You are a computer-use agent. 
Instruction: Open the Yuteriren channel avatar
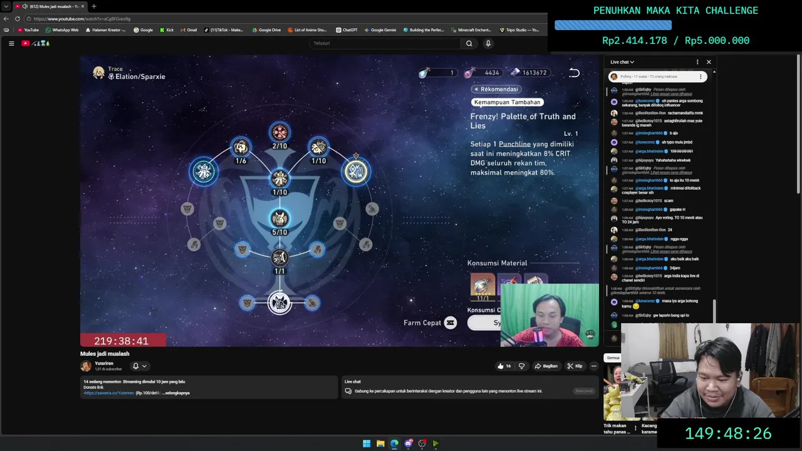(86, 366)
